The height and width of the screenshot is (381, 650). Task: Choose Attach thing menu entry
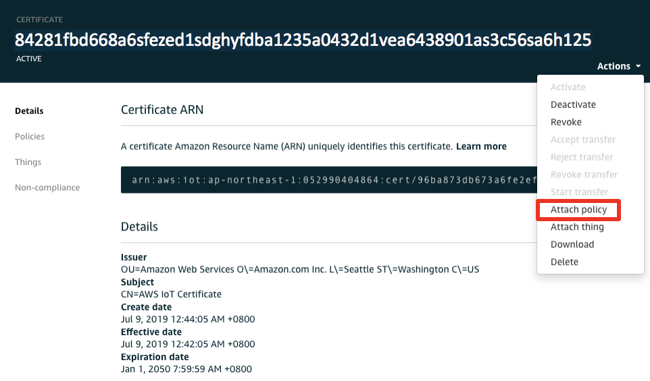coord(577,227)
